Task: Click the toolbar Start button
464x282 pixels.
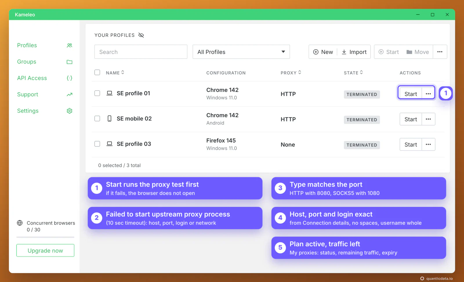Action: click(389, 52)
